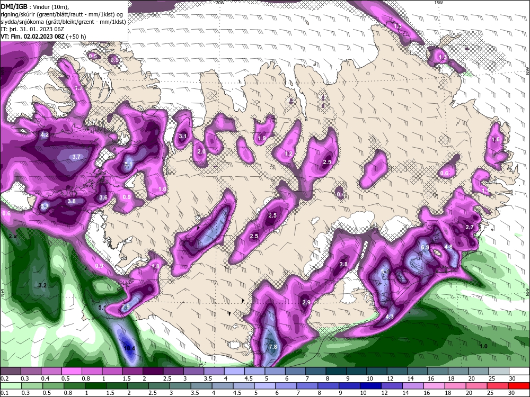Image resolution: width=530 pixels, height=397 pixels.
Task: Click the 20W longitude label
Action: point(220,2)
